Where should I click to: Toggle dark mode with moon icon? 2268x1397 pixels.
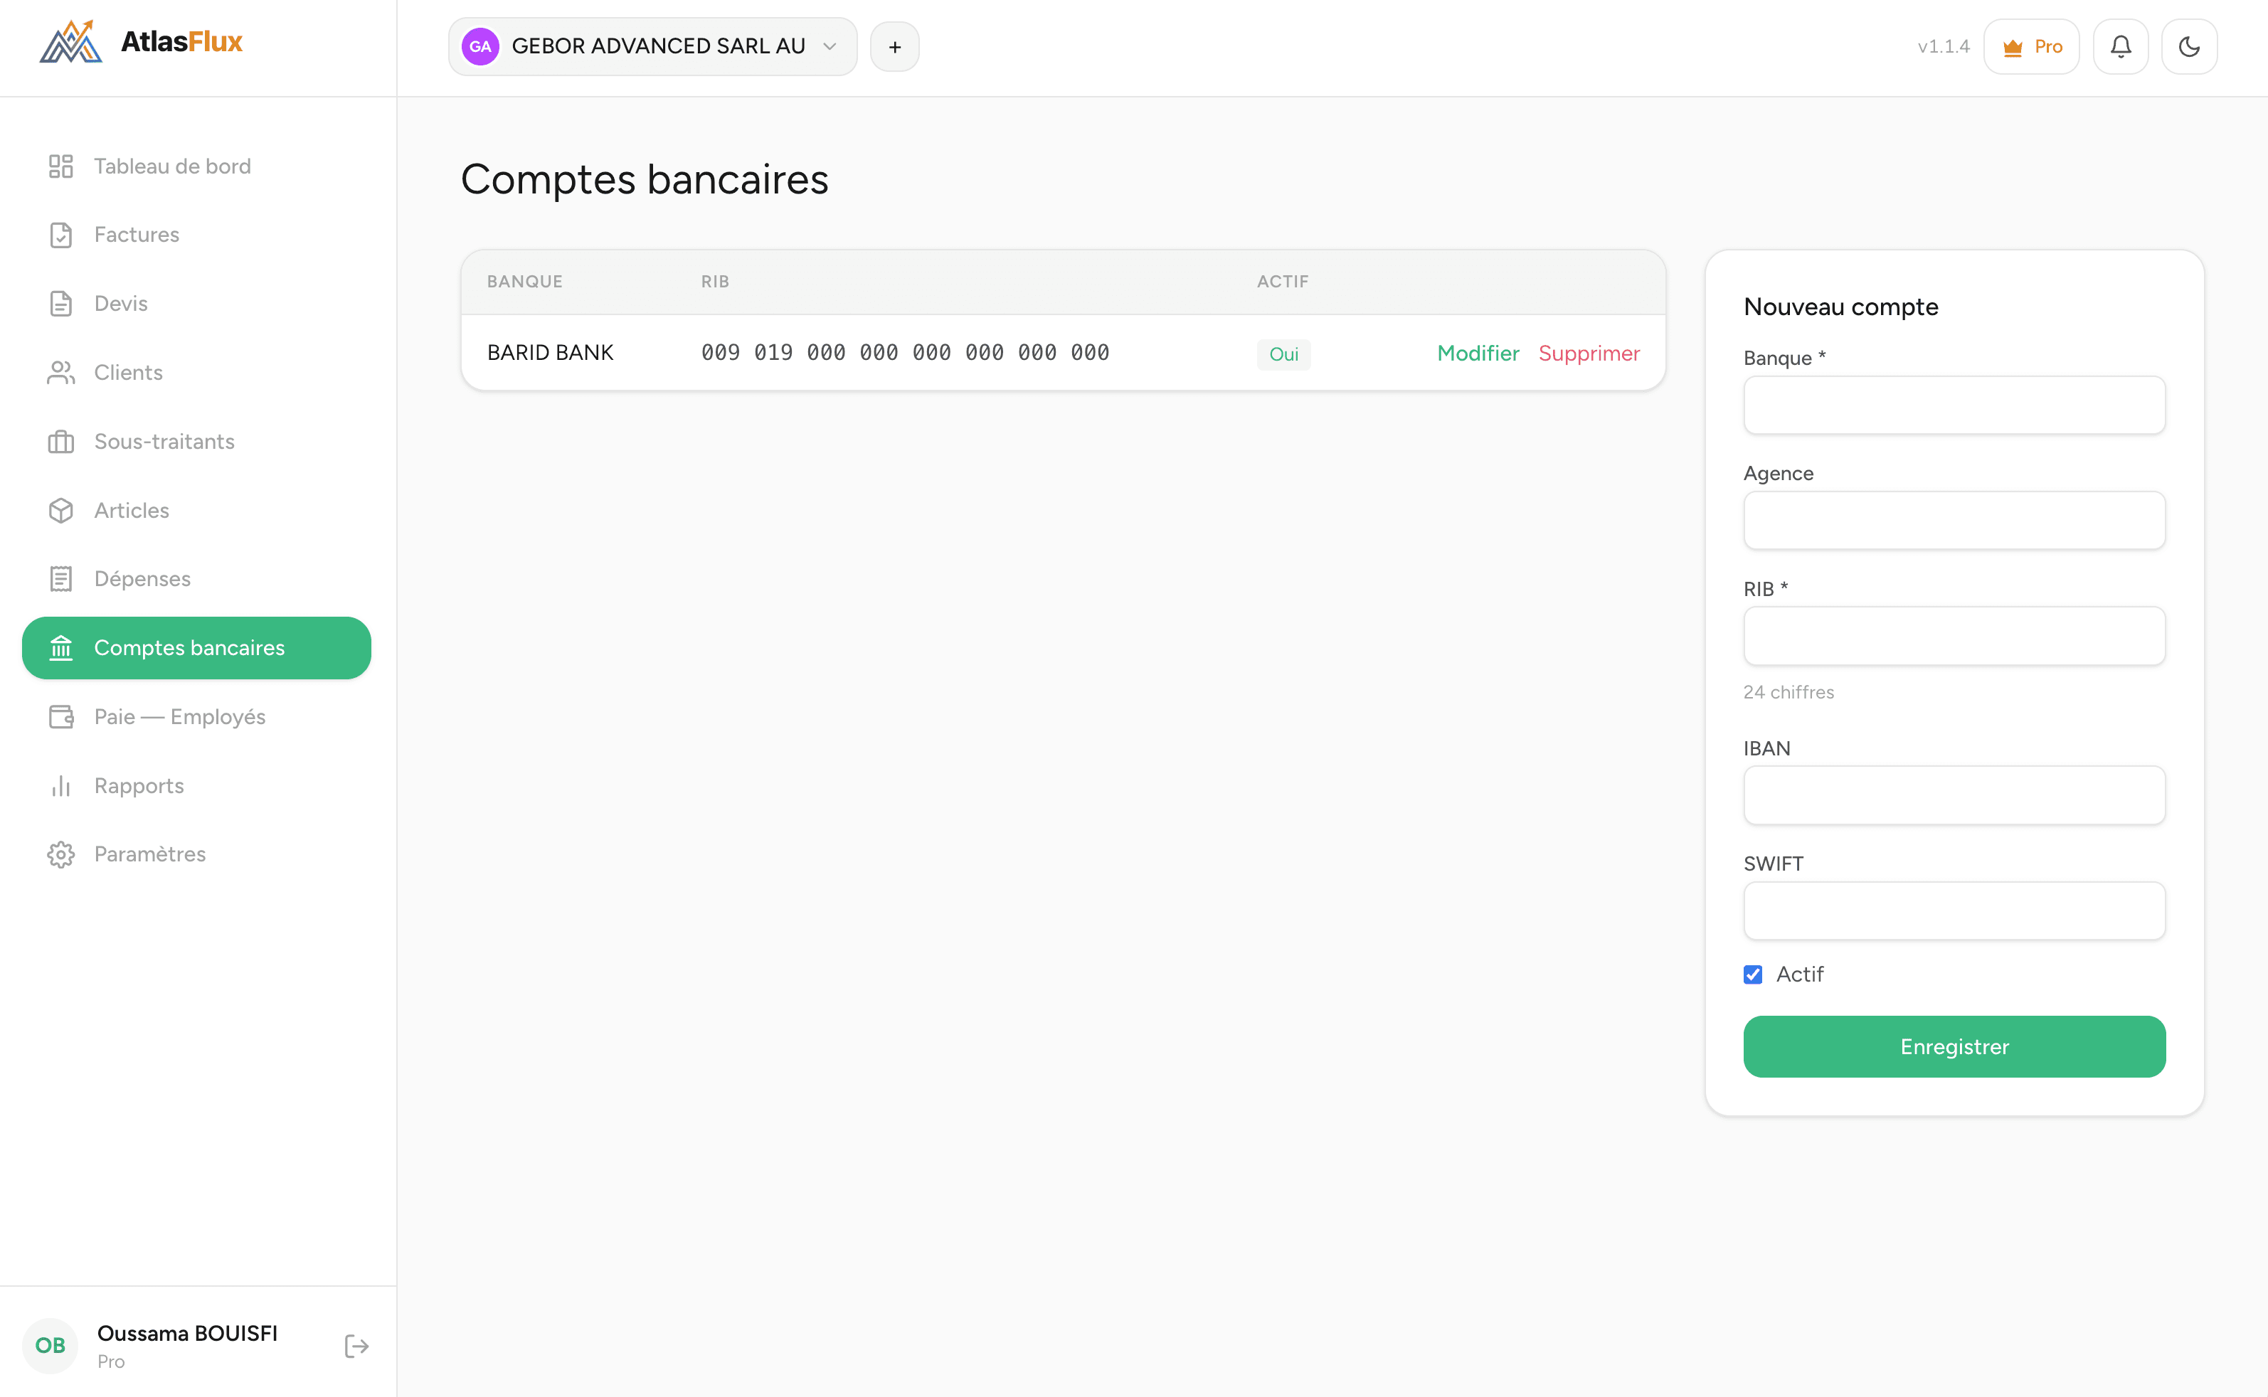2188,46
